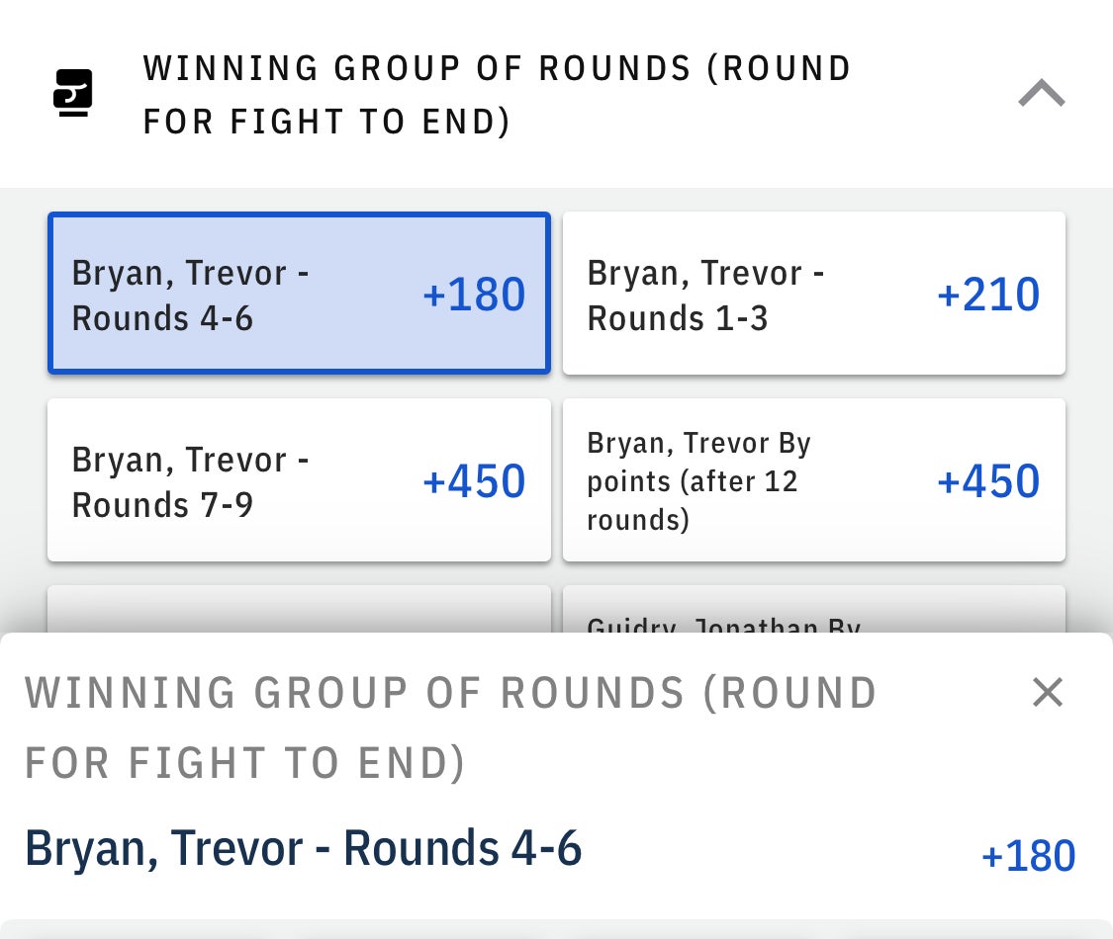The height and width of the screenshot is (939, 1113).
Task: Close the bet slip with the X
Action: 1047,693
